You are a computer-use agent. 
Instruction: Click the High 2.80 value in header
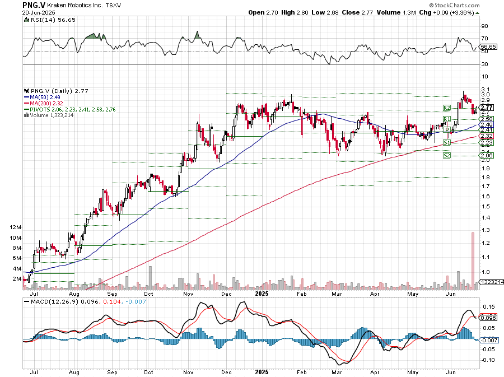click(295, 12)
